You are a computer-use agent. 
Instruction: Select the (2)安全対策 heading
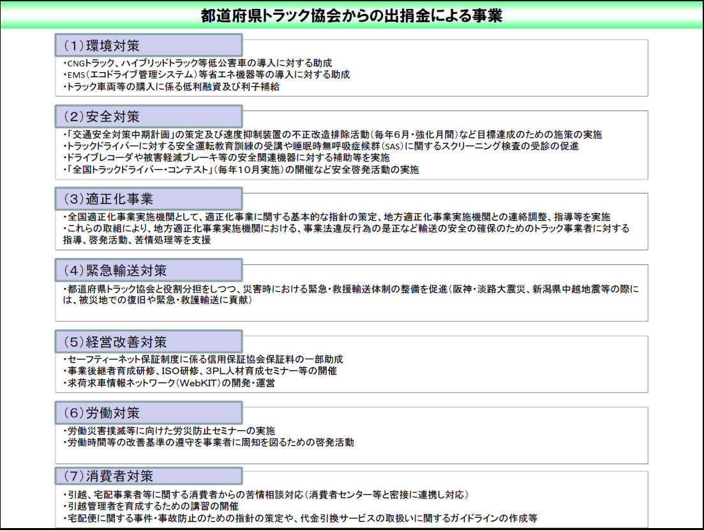[149, 117]
